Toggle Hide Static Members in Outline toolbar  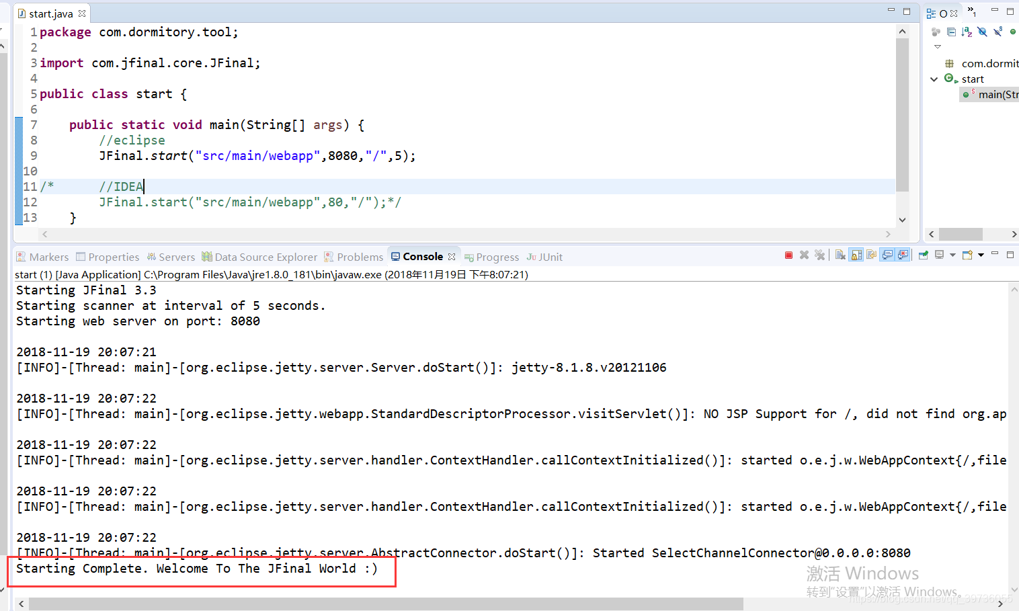(998, 32)
